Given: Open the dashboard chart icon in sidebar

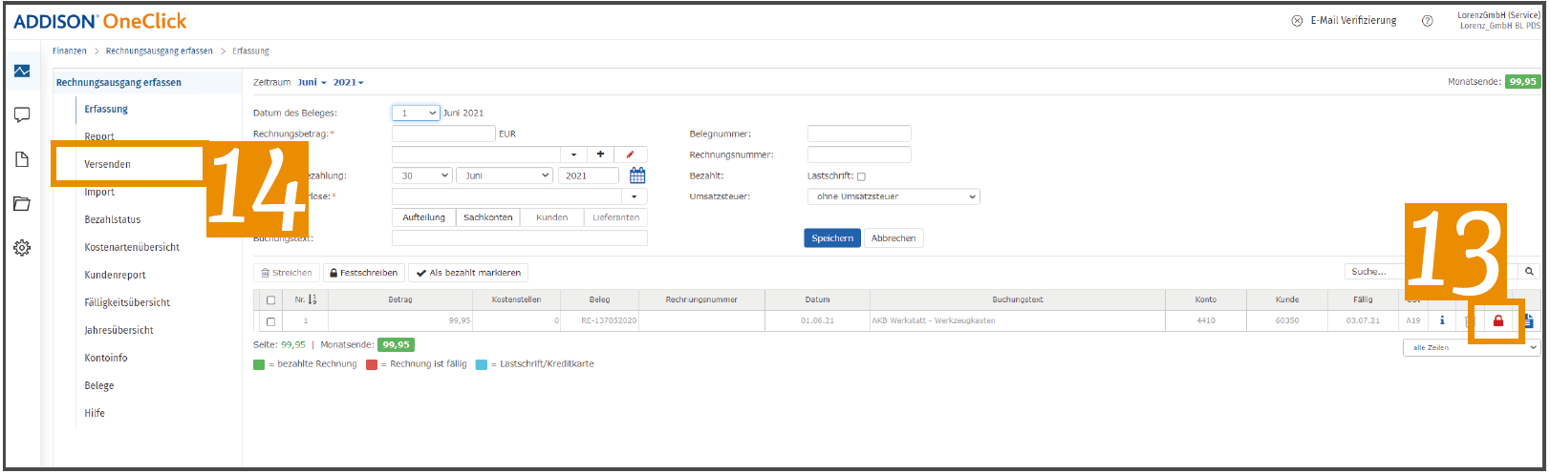Looking at the screenshot, I should [x=22, y=72].
